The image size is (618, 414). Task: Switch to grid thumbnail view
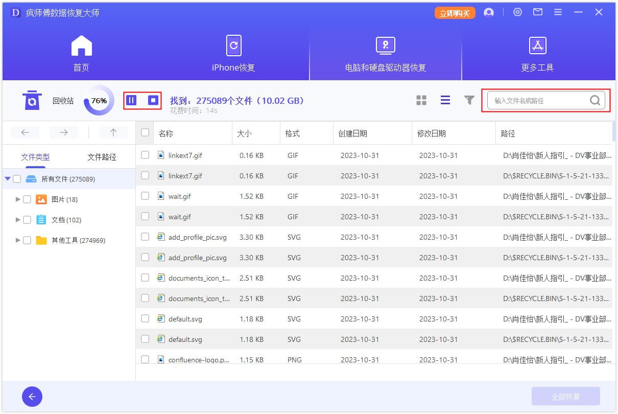click(x=421, y=100)
